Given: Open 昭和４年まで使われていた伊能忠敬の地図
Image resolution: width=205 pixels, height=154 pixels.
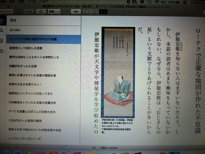Looking at the screenshot, I should click(43, 130).
